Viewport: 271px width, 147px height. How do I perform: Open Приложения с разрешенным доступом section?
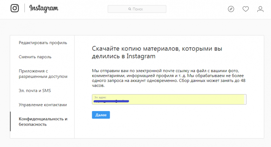[43, 74]
